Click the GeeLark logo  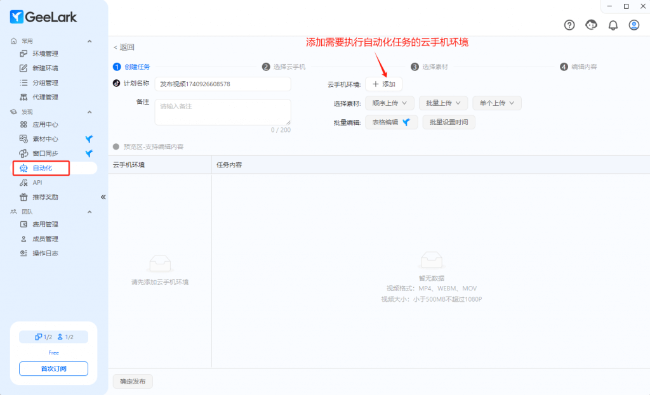point(44,17)
